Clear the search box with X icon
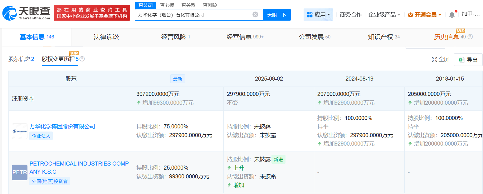Screen dimensions: 483x194 [255, 14]
